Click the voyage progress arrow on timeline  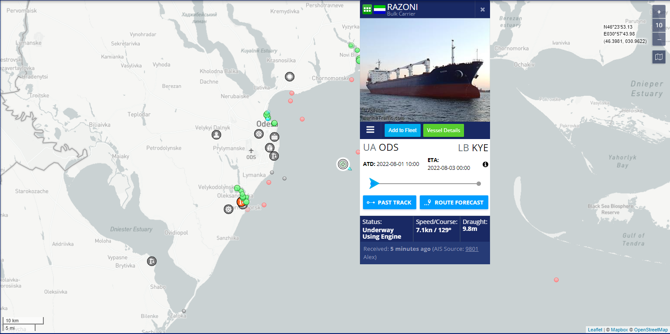[x=374, y=184]
